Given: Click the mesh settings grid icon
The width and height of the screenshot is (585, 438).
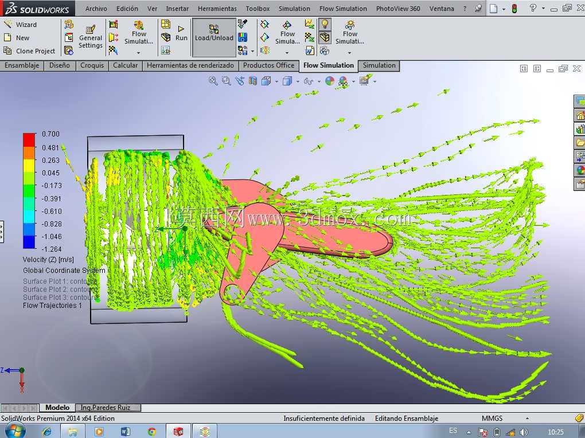Looking at the screenshot, I should 166,25.
